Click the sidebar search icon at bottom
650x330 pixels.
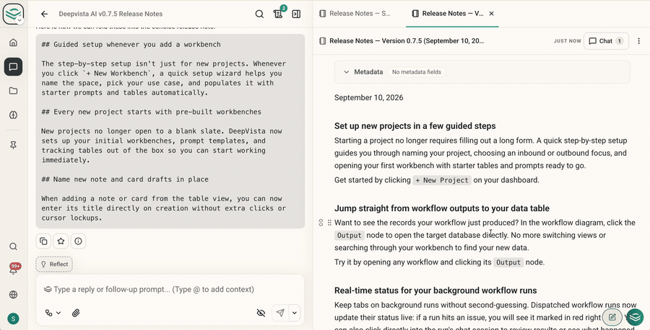click(x=13, y=246)
